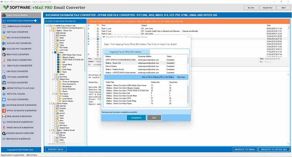Click the Migrate to Office 365 button

[x=274, y=149]
